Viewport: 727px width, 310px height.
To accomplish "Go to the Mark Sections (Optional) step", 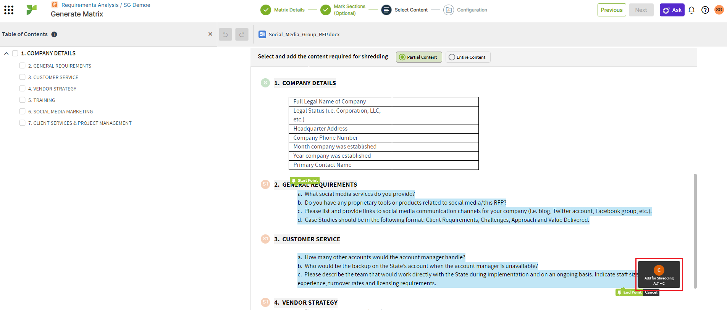I will pyautogui.click(x=349, y=10).
